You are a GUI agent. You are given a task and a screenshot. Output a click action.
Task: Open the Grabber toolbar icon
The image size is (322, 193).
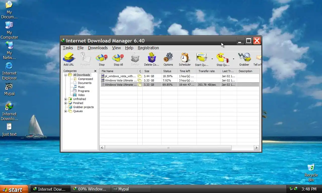[244, 59]
